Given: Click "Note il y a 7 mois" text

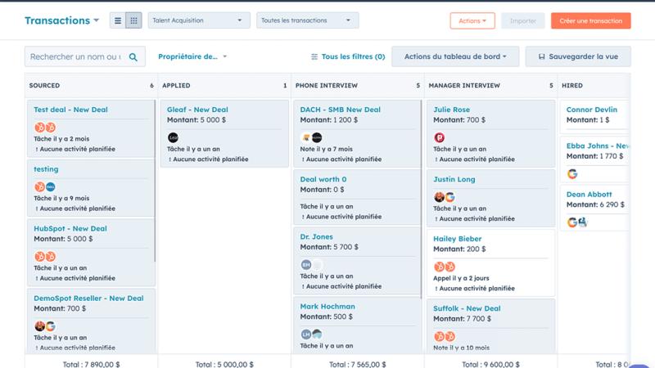Looking at the screenshot, I should (326, 149).
